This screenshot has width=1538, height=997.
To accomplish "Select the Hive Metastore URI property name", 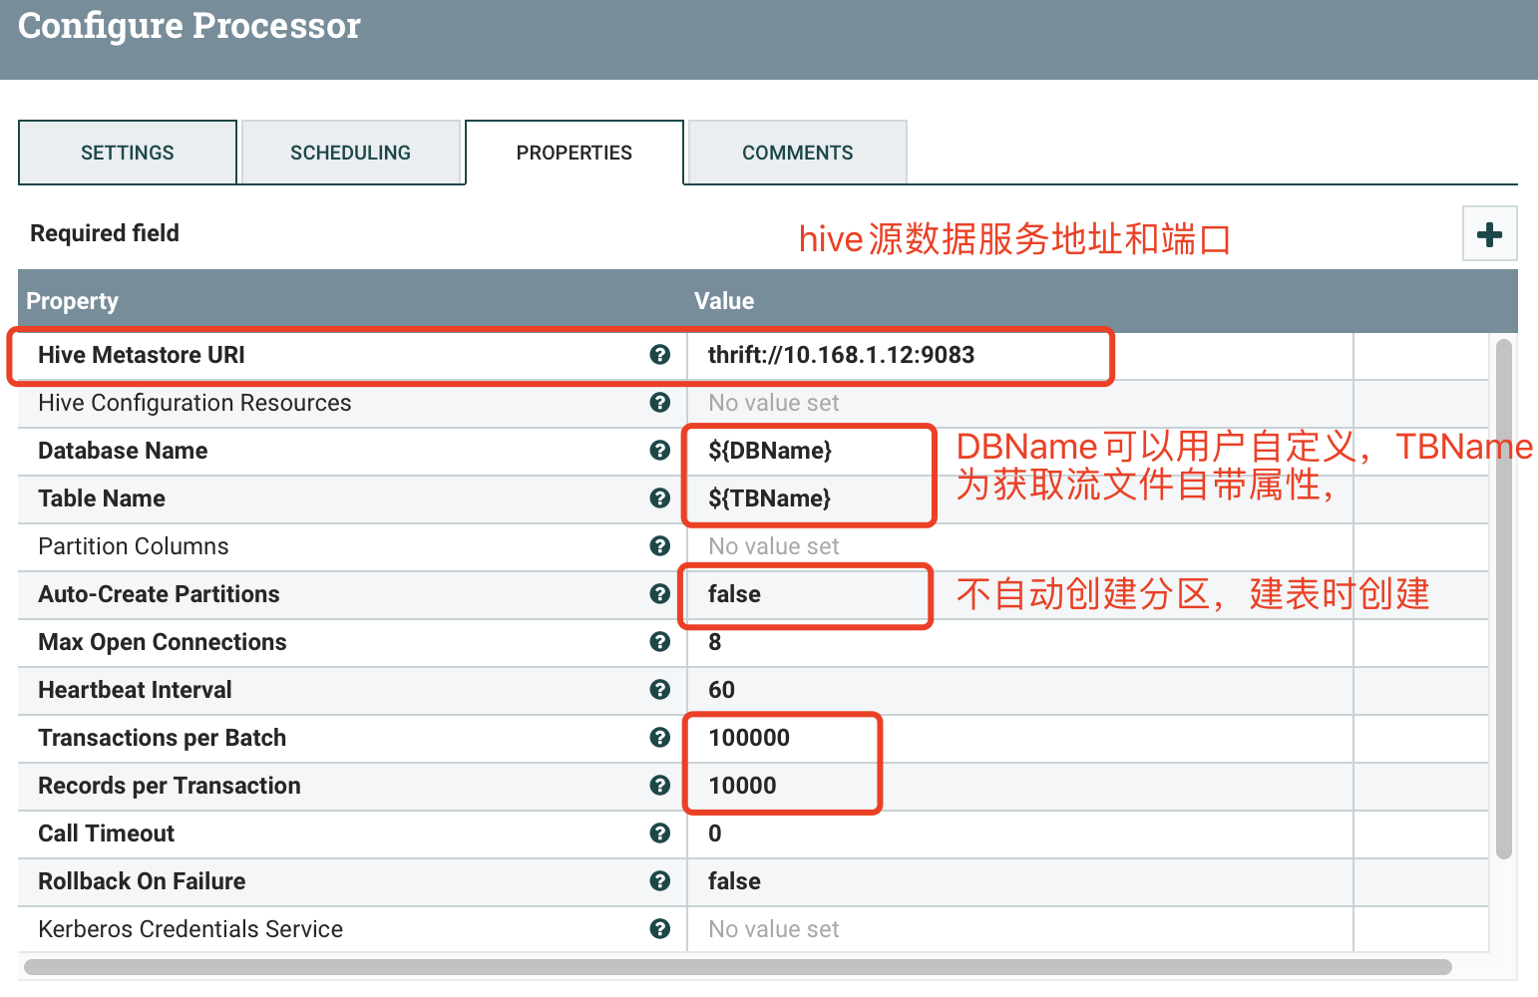I will pyautogui.click(x=142, y=355).
